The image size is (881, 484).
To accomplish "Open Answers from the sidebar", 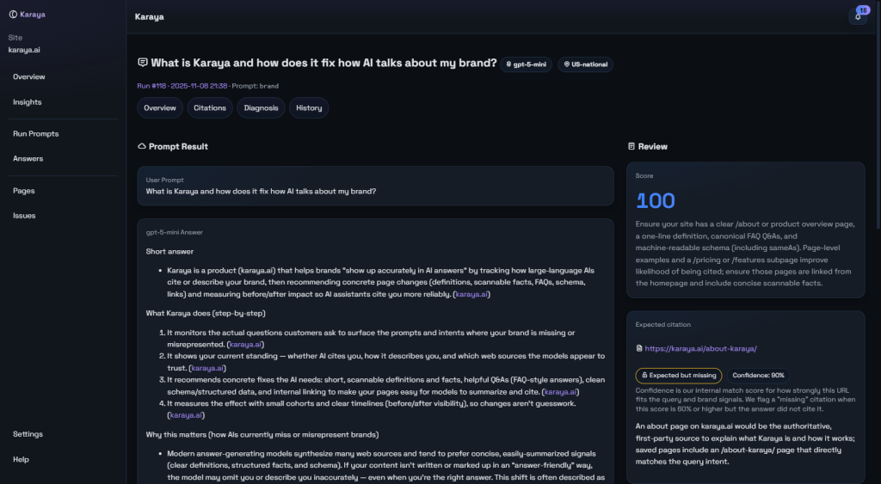I will [28, 159].
